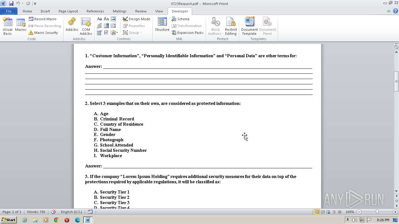
Task: Click the zoom slider handle
Action: [x=377, y=212]
